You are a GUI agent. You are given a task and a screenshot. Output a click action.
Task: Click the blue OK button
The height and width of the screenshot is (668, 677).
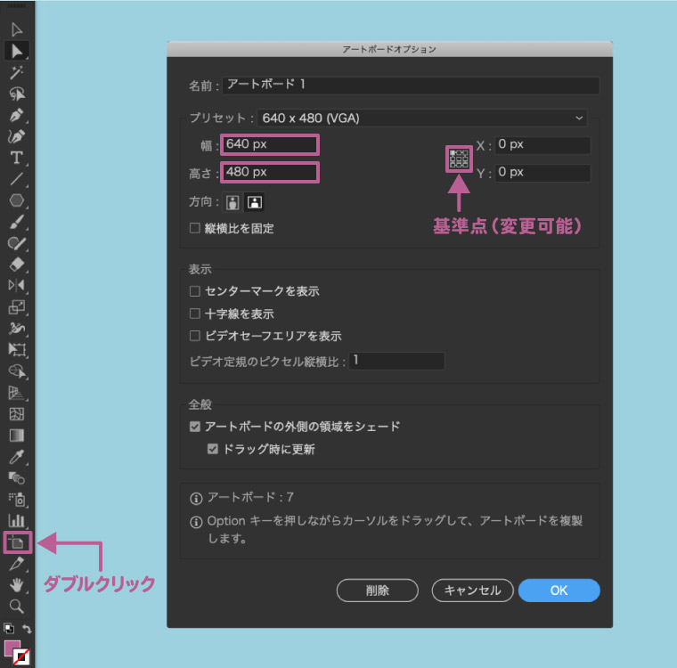point(559,591)
